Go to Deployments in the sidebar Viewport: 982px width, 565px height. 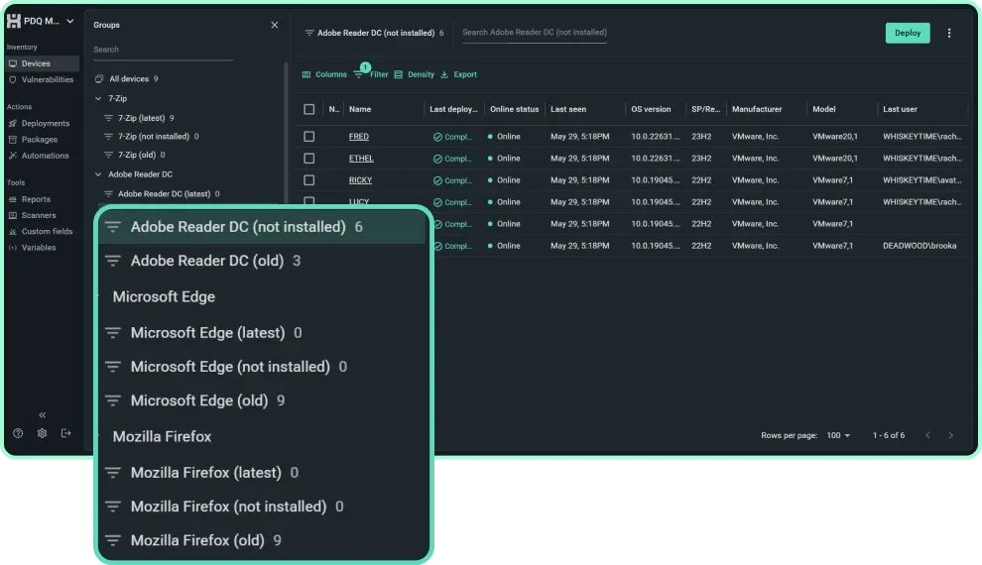[x=42, y=123]
